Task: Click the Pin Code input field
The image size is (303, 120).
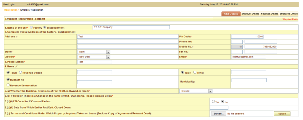Action: coord(247,37)
